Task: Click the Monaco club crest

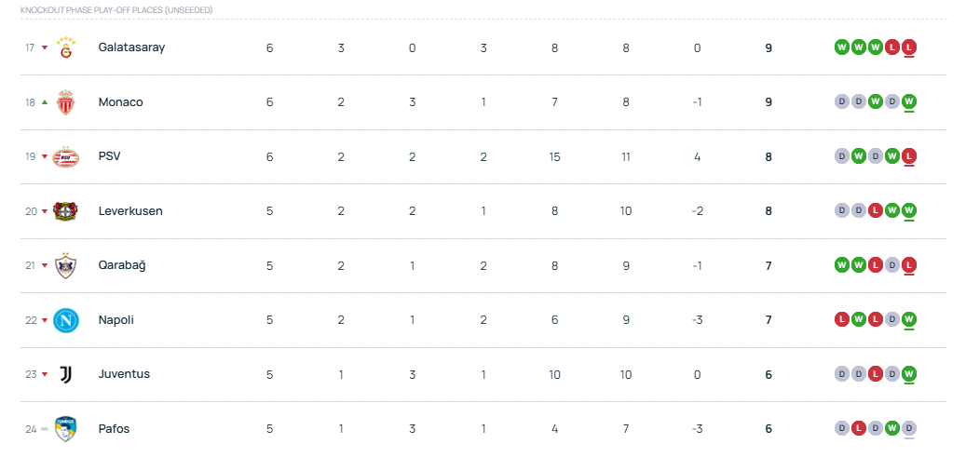Action: pos(66,102)
